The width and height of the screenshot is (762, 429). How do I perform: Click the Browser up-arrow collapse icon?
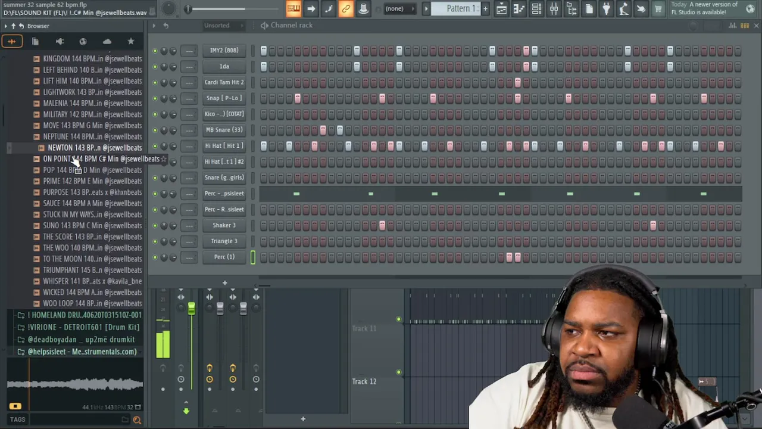click(x=13, y=26)
